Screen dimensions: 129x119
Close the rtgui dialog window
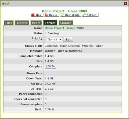click(x=126, y=3)
